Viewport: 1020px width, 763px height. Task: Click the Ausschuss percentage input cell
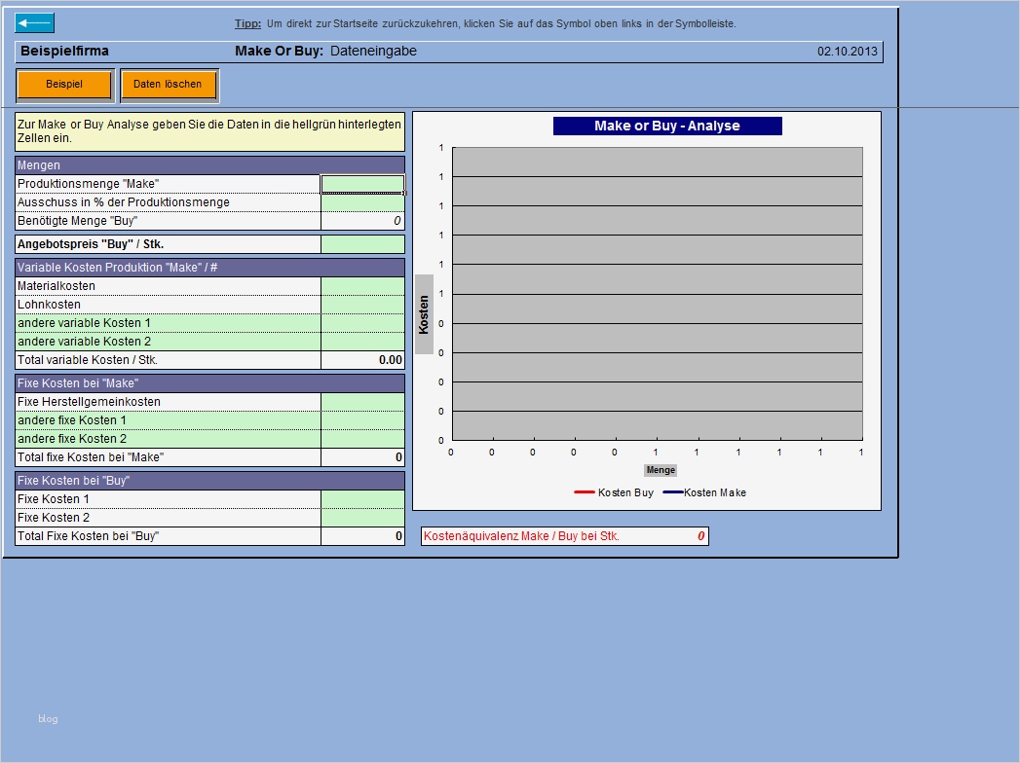coord(362,201)
